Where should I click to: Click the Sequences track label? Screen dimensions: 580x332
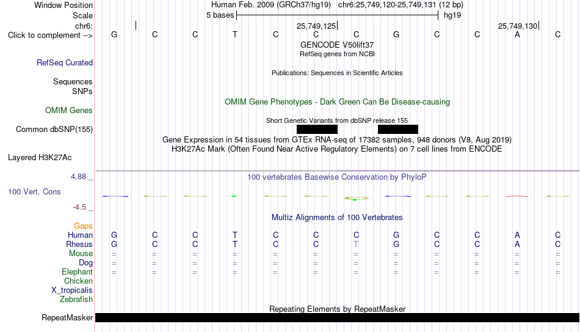coord(73,81)
